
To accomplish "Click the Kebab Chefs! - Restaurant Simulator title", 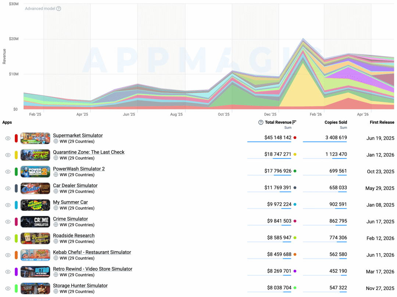I will (x=92, y=252).
